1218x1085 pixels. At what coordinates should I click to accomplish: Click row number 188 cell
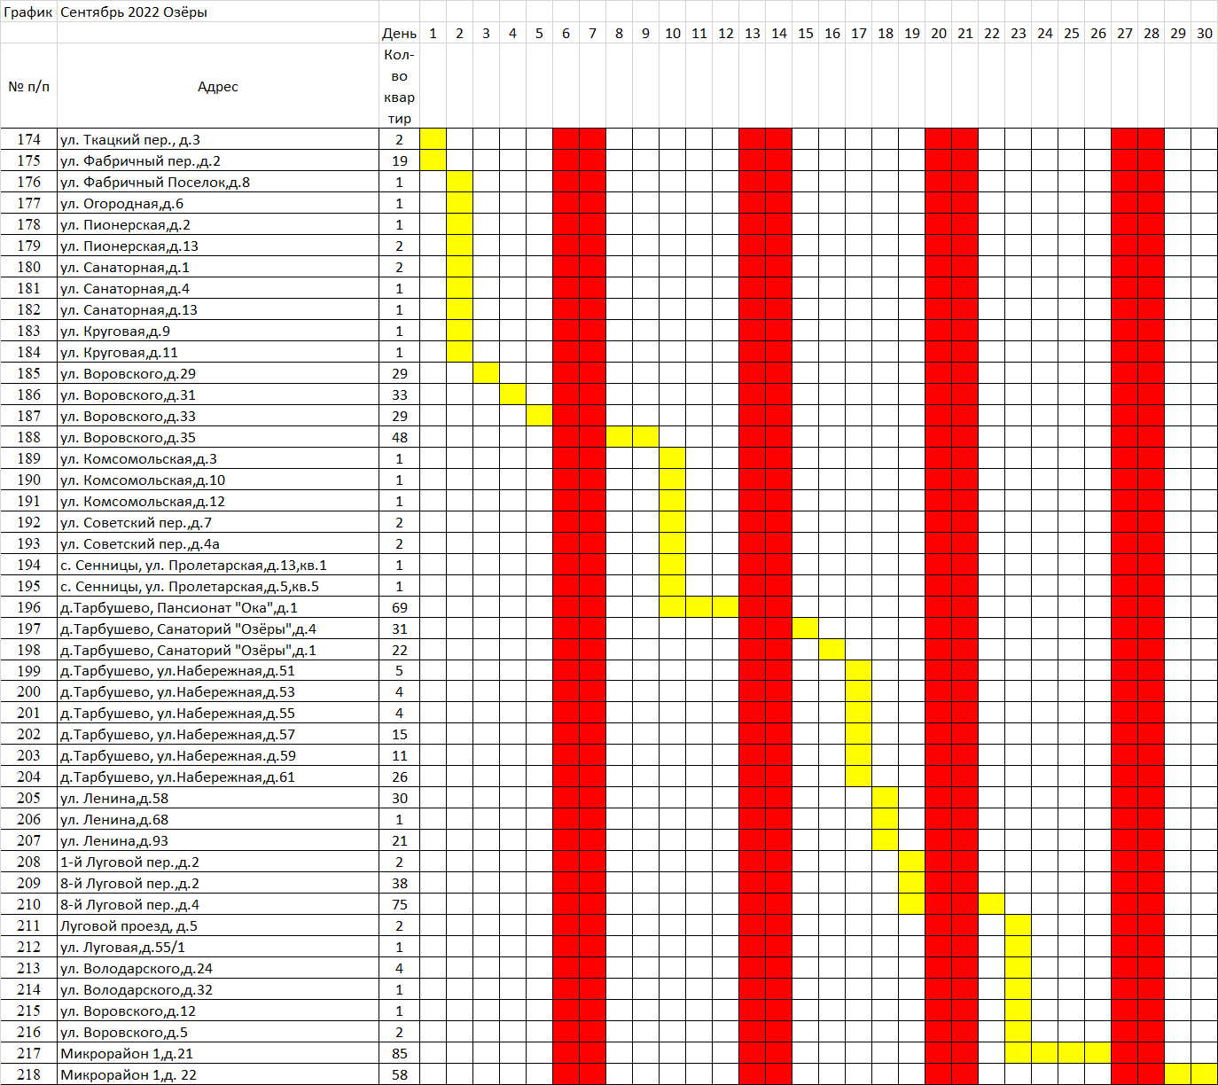pyautogui.click(x=28, y=437)
